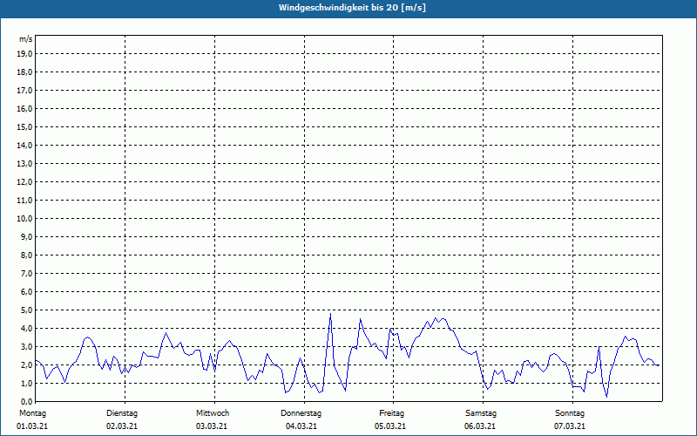Click the chart title 'Windgeschwindigkeit bis 20 [m/s]'
Viewport: 697px width, 436px height.
coord(352,8)
